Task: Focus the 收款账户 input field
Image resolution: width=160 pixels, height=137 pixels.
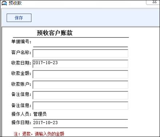Action: 80,85
